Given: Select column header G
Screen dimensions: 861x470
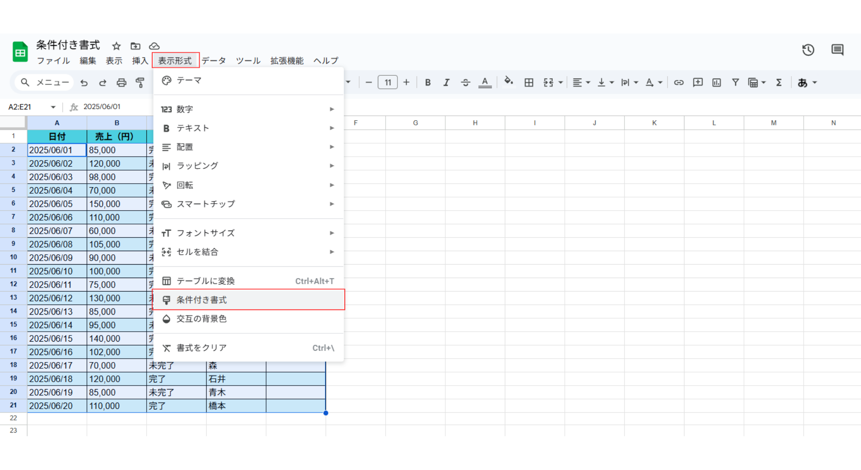Looking at the screenshot, I should [415, 123].
